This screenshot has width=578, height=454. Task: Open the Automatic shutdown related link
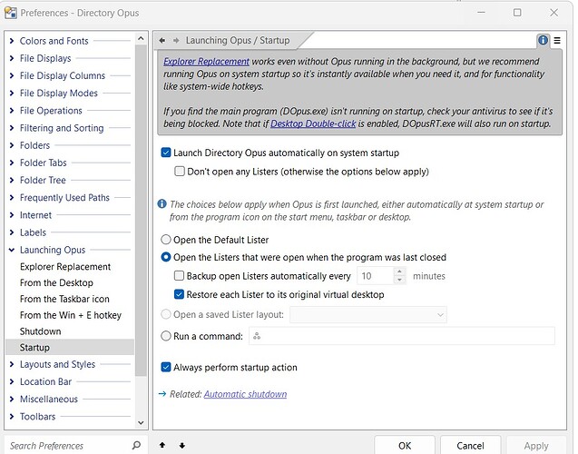click(x=245, y=394)
